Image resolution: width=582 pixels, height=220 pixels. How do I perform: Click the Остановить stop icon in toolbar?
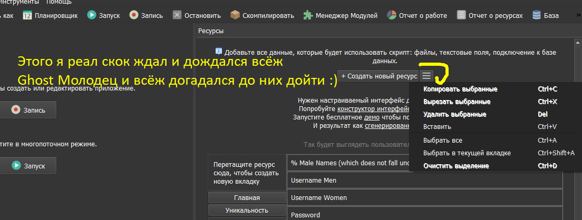click(x=178, y=15)
